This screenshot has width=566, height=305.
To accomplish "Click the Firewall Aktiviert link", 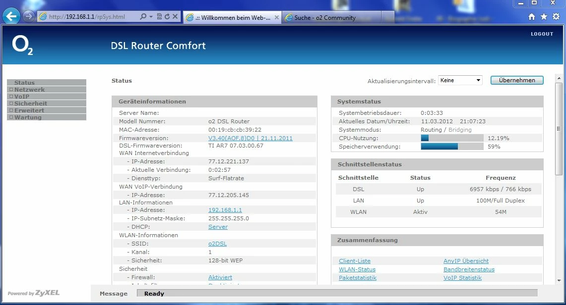I will click(x=220, y=277).
